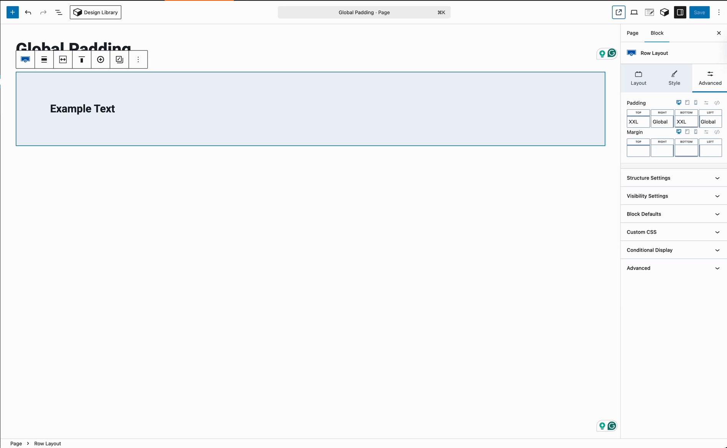Select the Row Layout block icon in toolbar

[x=25, y=59]
